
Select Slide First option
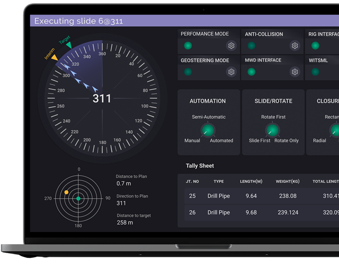coord(259,141)
